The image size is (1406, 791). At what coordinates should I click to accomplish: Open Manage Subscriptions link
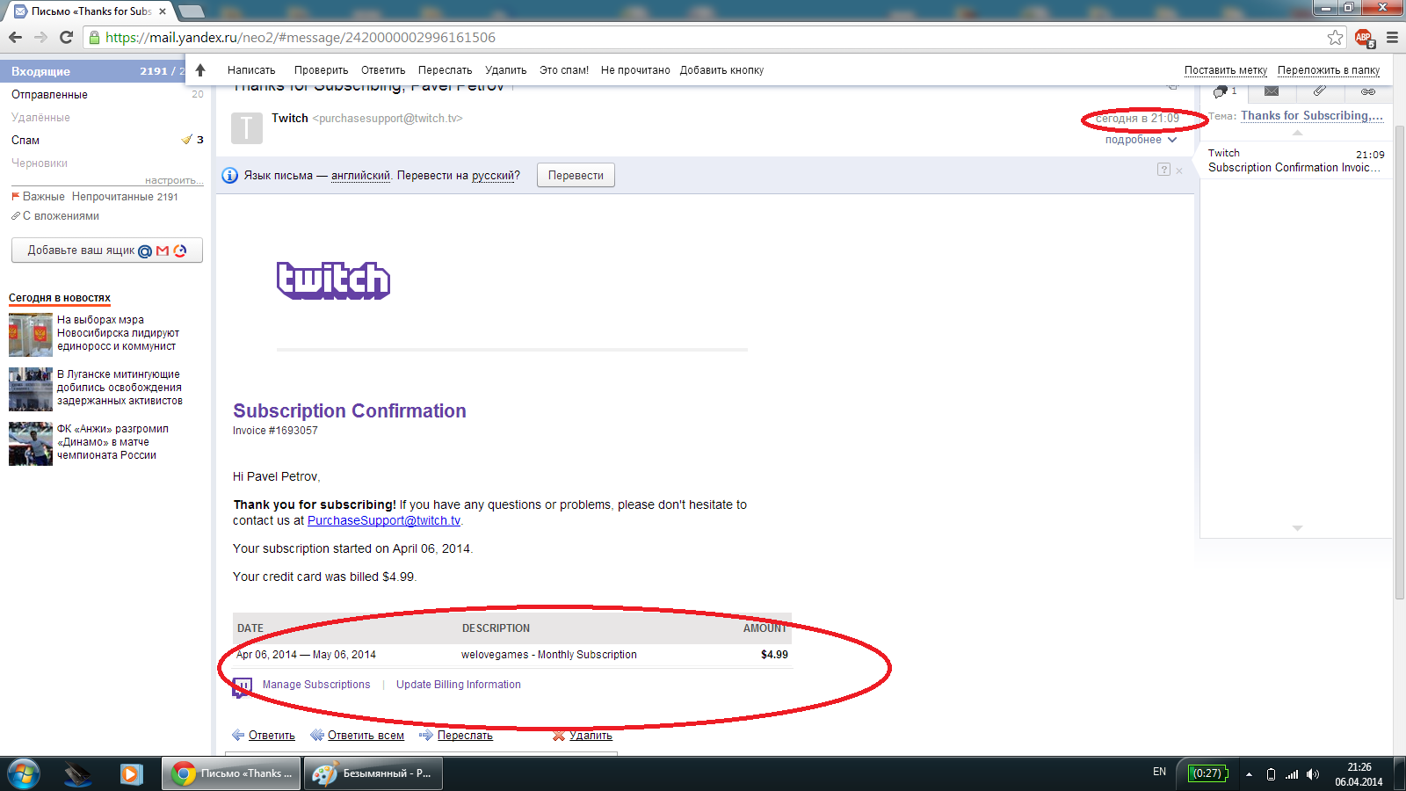click(x=316, y=685)
